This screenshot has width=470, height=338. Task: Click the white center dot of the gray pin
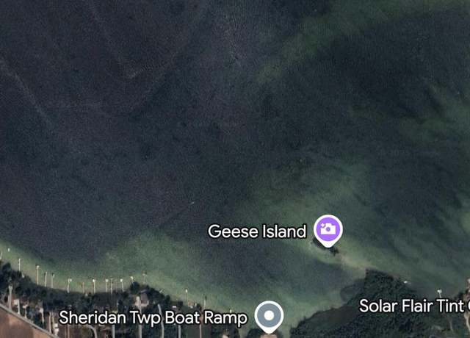click(x=270, y=315)
